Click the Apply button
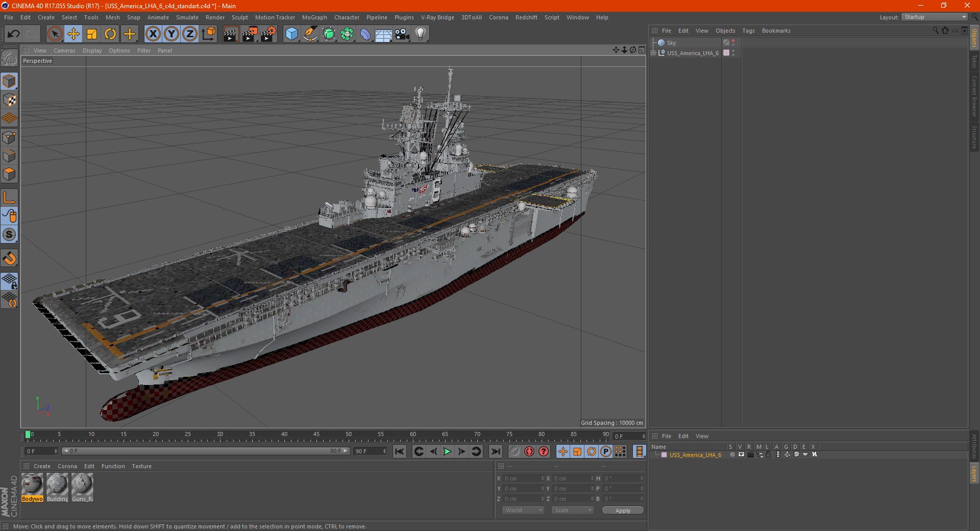 pyautogui.click(x=623, y=511)
